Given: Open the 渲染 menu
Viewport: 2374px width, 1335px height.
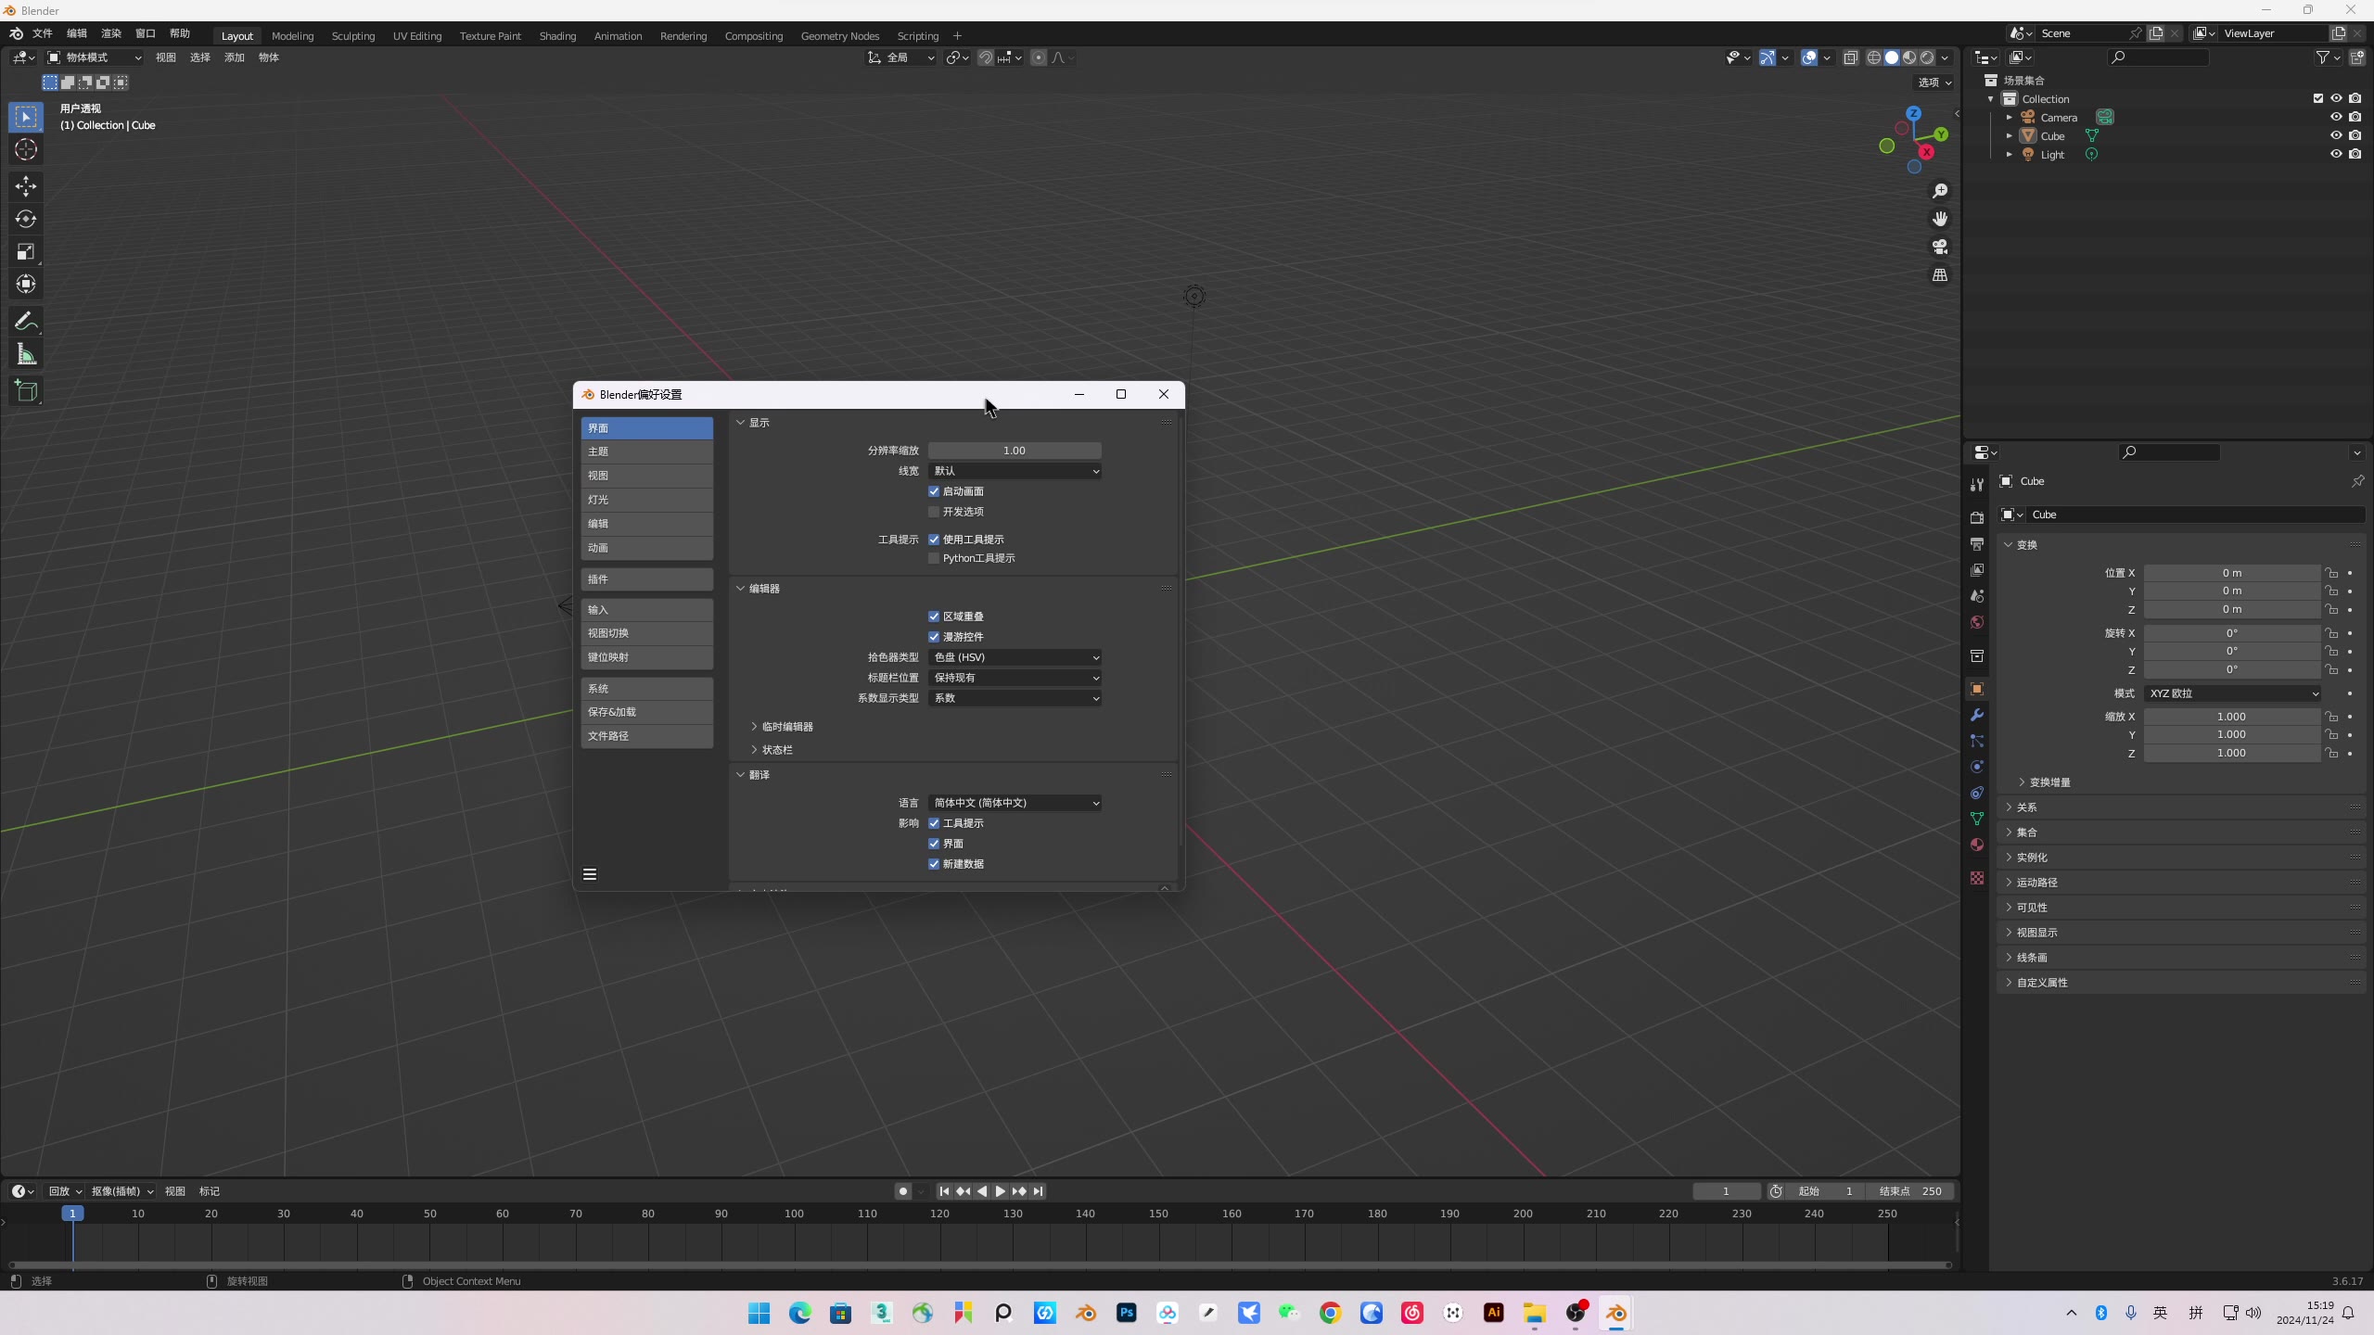Looking at the screenshot, I should [111, 33].
